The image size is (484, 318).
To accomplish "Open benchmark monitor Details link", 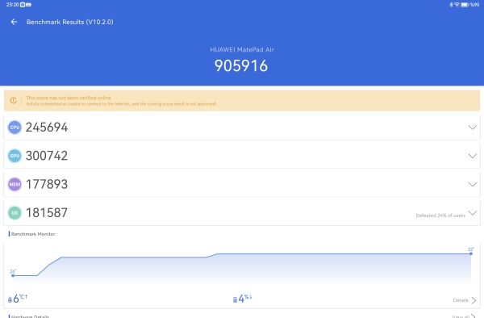I will 465,300.
